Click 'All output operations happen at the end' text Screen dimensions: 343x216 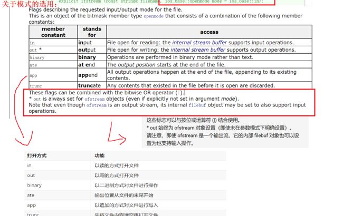point(202,75)
